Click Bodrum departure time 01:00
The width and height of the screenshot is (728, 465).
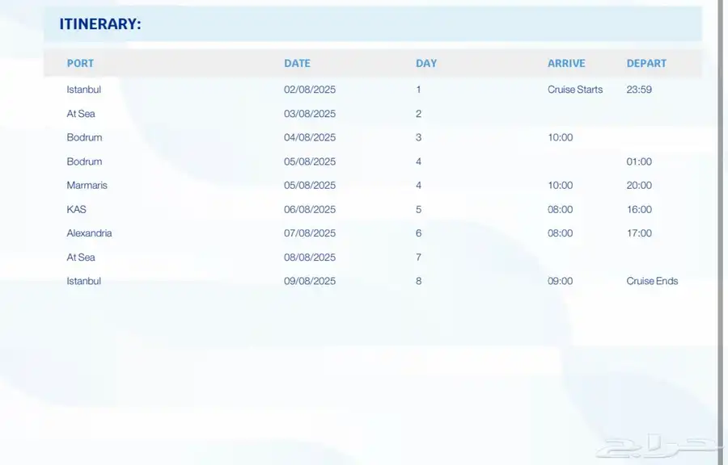tap(639, 161)
